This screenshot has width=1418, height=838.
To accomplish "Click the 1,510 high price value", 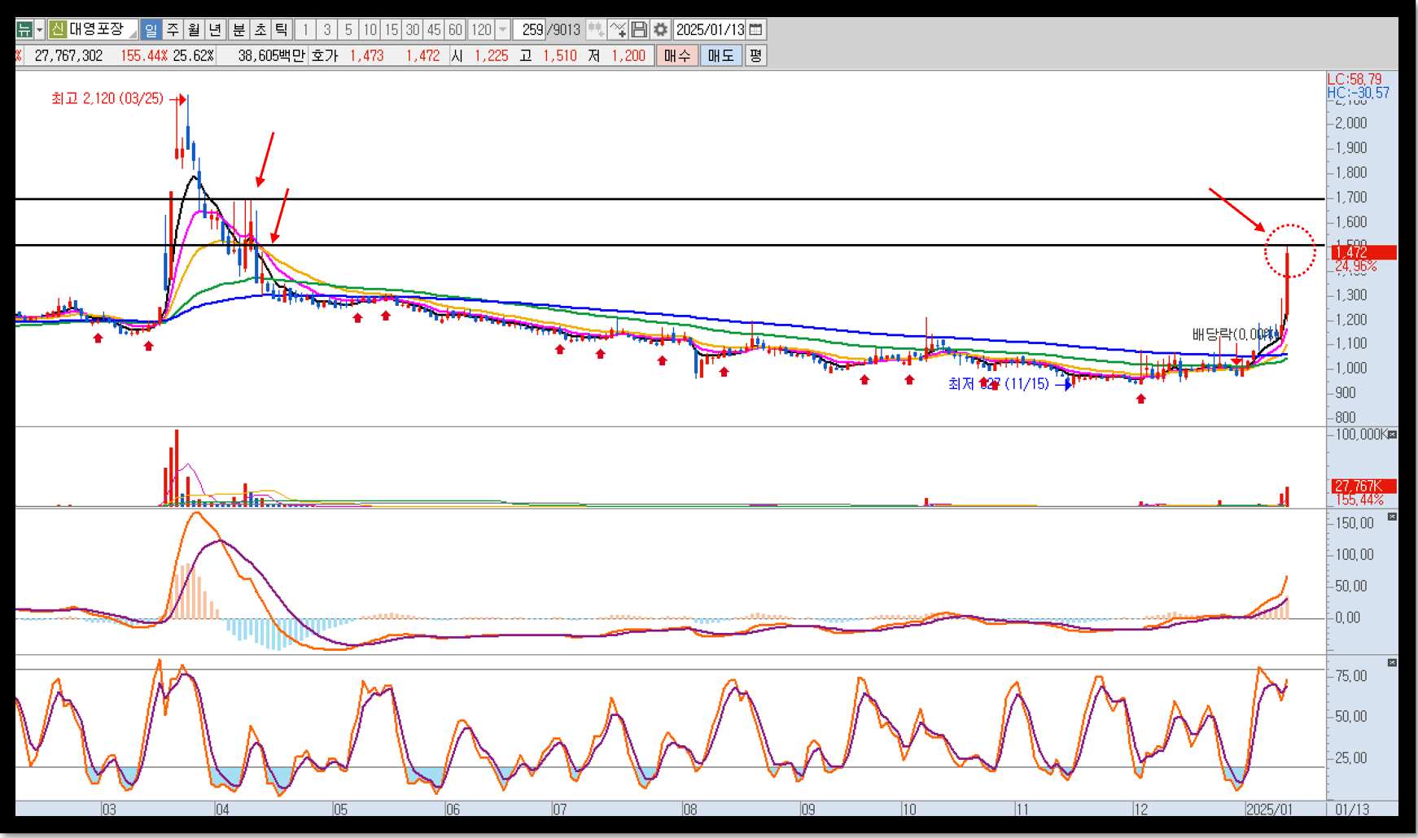I will click(x=559, y=55).
